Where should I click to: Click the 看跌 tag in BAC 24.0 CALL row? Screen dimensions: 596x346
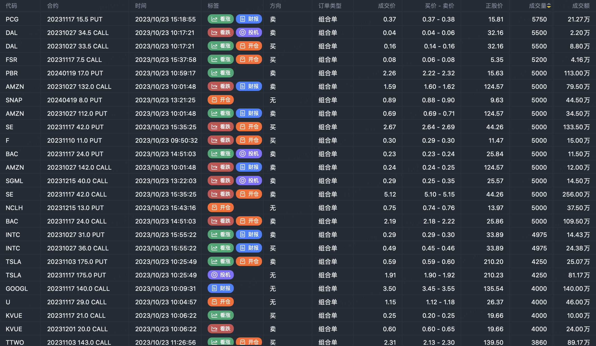pyautogui.click(x=221, y=221)
